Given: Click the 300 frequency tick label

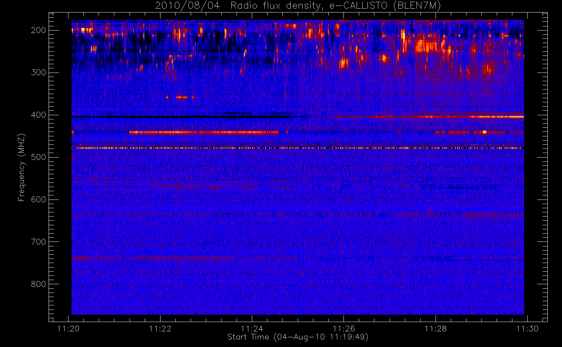Looking at the screenshot, I should coord(38,73).
